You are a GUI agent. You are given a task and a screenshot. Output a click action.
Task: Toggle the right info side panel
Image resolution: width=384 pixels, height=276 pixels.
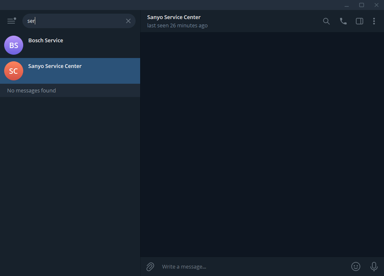click(360, 21)
